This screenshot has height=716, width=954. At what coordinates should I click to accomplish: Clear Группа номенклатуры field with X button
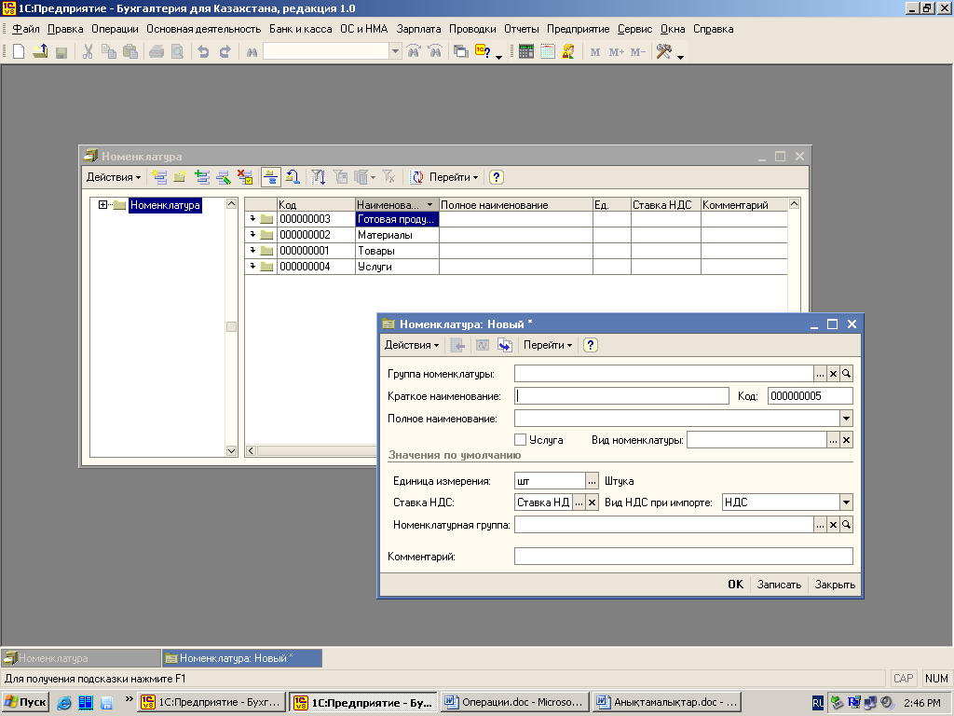834,373
